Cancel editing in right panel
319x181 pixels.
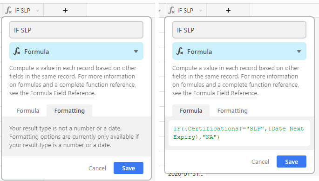pos(260,162)
